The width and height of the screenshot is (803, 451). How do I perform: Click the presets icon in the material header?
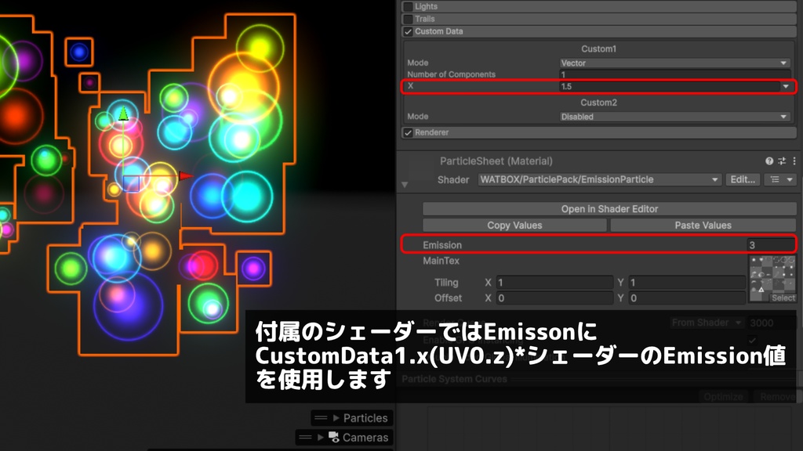pos(782,161)
